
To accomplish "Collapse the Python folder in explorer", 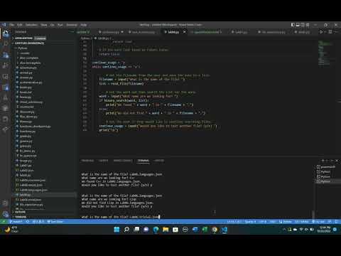I will click(23, 48).
